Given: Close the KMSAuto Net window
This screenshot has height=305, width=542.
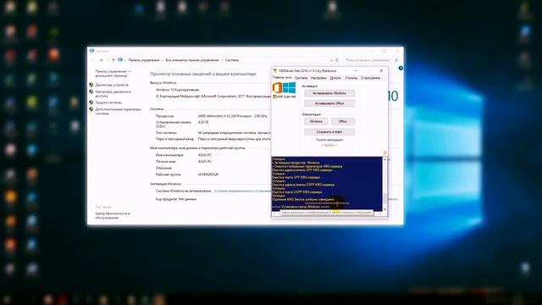Looking at the screenshot, I should [x=381, y=70].
